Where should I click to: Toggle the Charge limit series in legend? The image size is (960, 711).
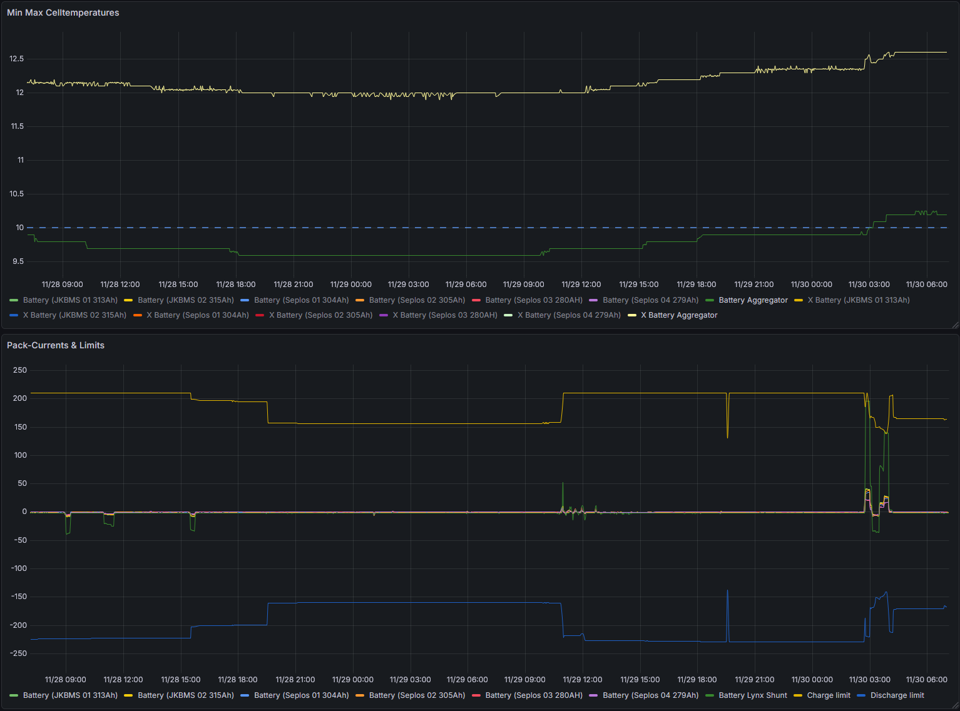click(x=828, y=695)
